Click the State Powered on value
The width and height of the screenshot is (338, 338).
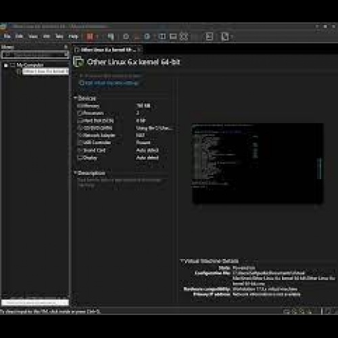pos(244,268)
